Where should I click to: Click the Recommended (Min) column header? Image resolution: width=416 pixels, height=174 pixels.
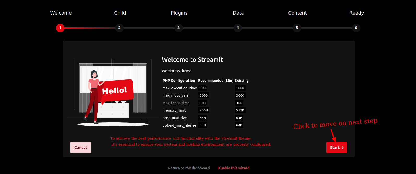click(216, 81)
